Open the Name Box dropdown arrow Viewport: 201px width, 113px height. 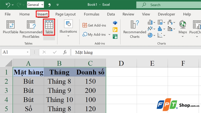coord(28,52)
